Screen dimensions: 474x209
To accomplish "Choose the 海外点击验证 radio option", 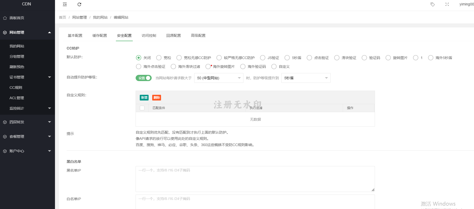I will [138, 67].
